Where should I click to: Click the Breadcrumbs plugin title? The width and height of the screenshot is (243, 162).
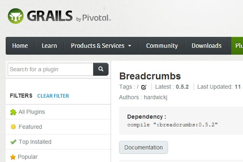tap(150, 76)
